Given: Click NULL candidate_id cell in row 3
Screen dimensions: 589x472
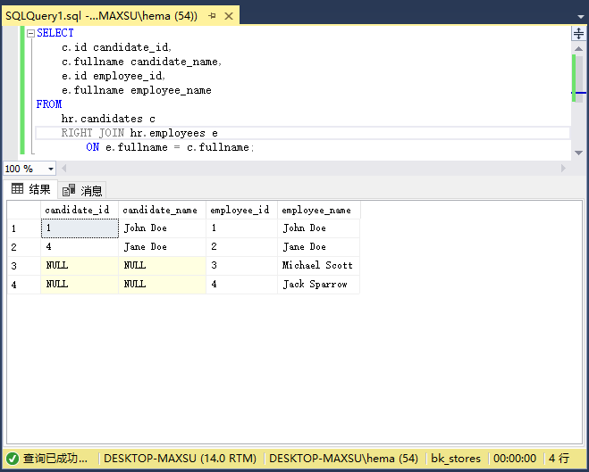Looking at the screenshot, I should (80, 266).
